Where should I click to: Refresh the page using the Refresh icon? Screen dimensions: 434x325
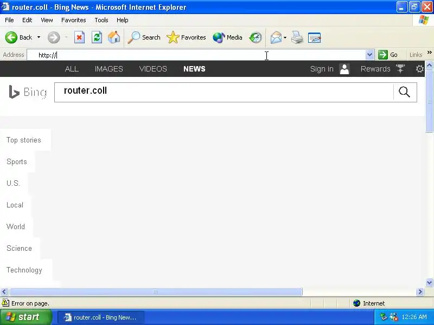(97, 37)
